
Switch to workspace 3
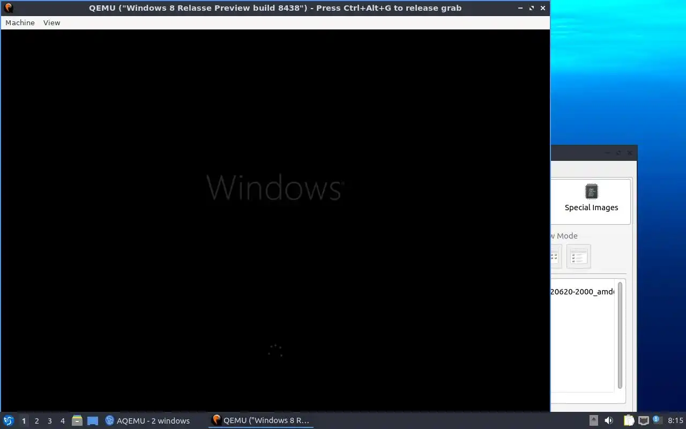click(x=49, y=421)
